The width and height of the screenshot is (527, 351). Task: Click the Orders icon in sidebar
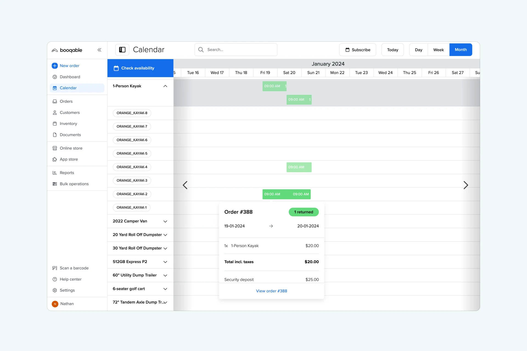pyautogui.click(x=55, y=101)
